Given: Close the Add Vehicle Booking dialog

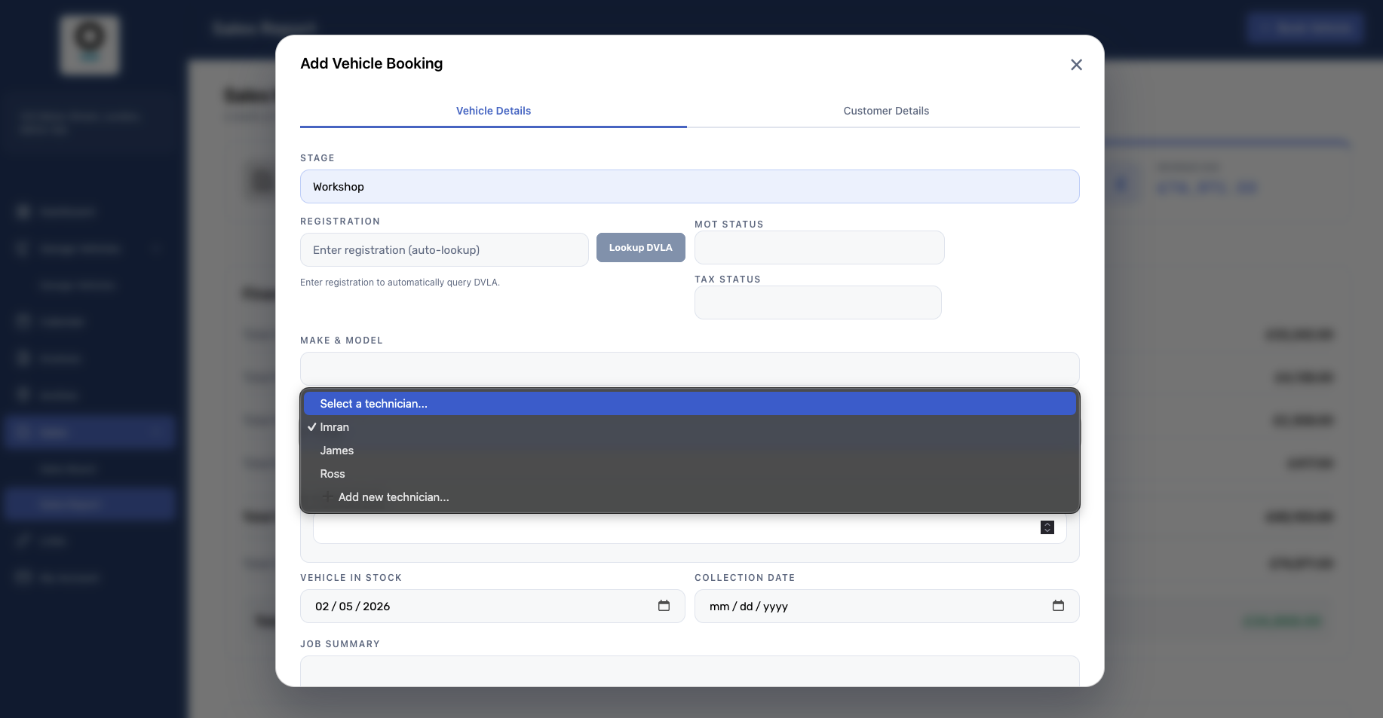Looking at the screenshot, I should (x=1076, y=65).
